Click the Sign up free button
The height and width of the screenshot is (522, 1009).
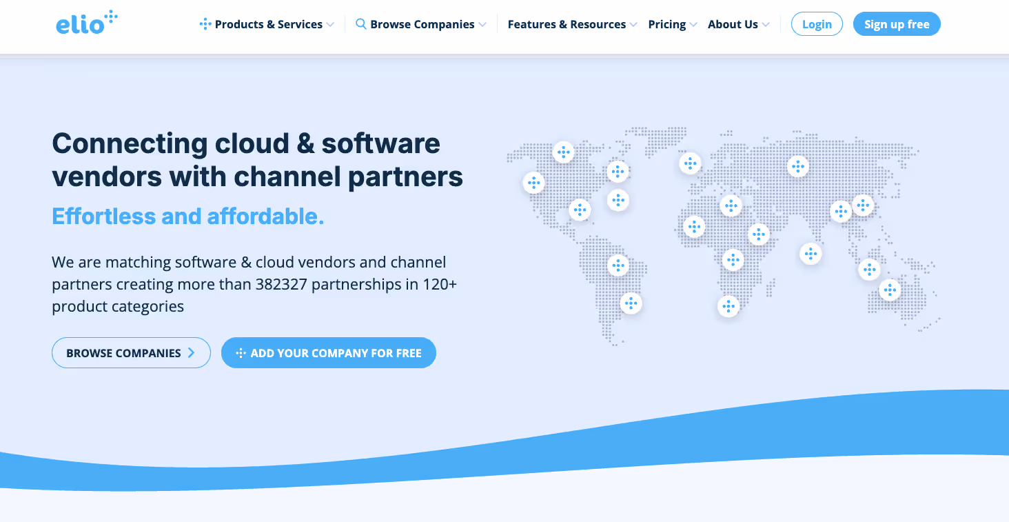[897, 24]
